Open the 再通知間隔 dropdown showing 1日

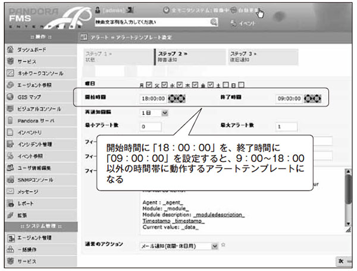[x=154, y=113]
